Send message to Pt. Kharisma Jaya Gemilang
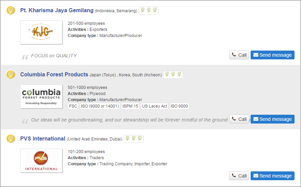Viewport: 301px width, 187px height. click(272, 55)
